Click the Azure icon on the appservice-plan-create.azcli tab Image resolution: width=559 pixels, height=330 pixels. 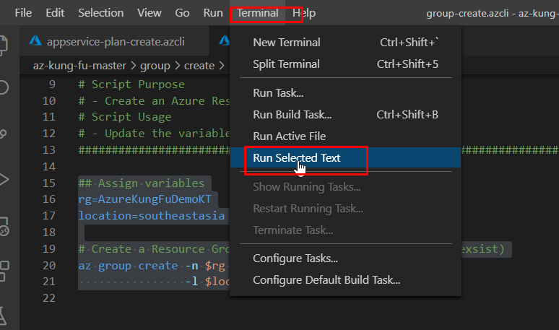(x=35, y=41)
